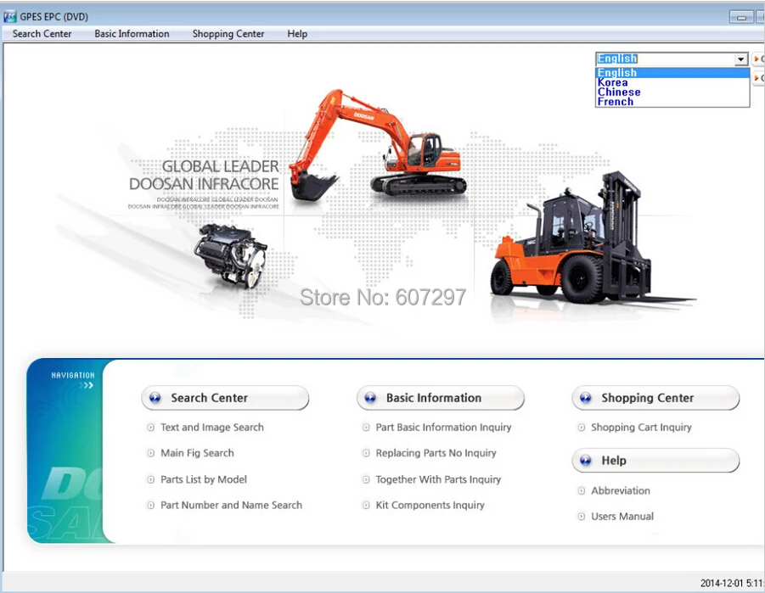Click the blue globe icon beside Search Center heading
The image size is (765, 593).
(x=155, y=398)
